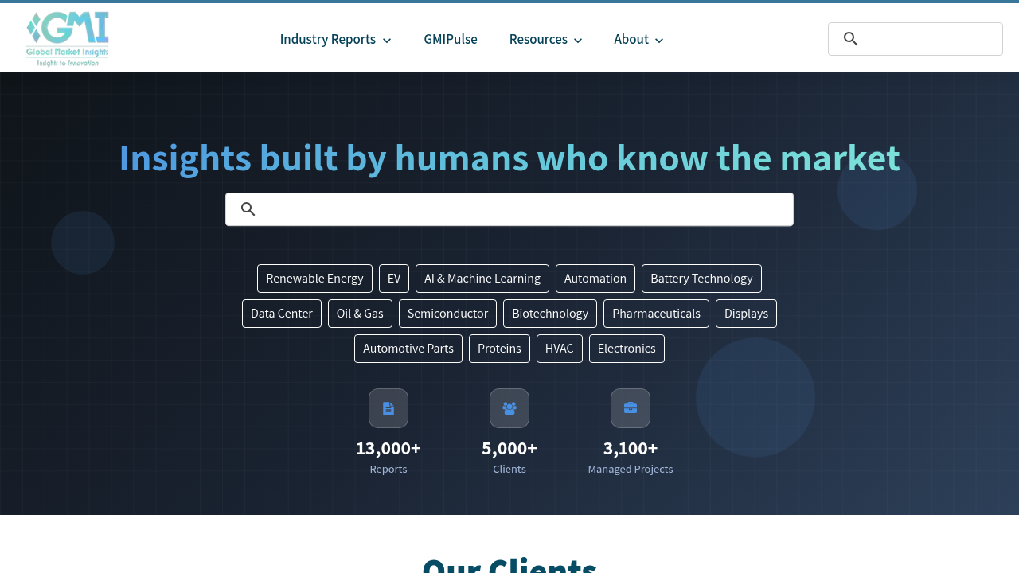Focus the header search field
Image resolution: width=1019 pixels, height=573 pixels.
pyautogui.click(x=916, y=39)
